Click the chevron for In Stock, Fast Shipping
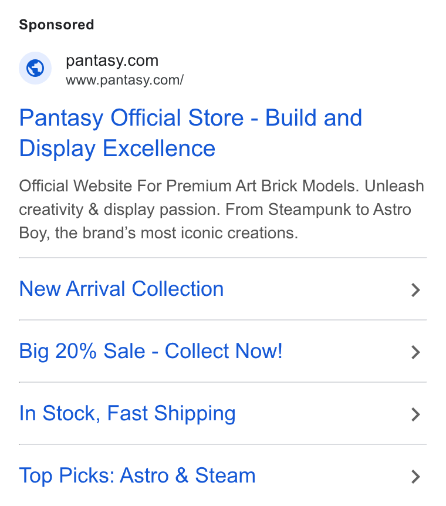The image size is (446, 506). (415, 414)
